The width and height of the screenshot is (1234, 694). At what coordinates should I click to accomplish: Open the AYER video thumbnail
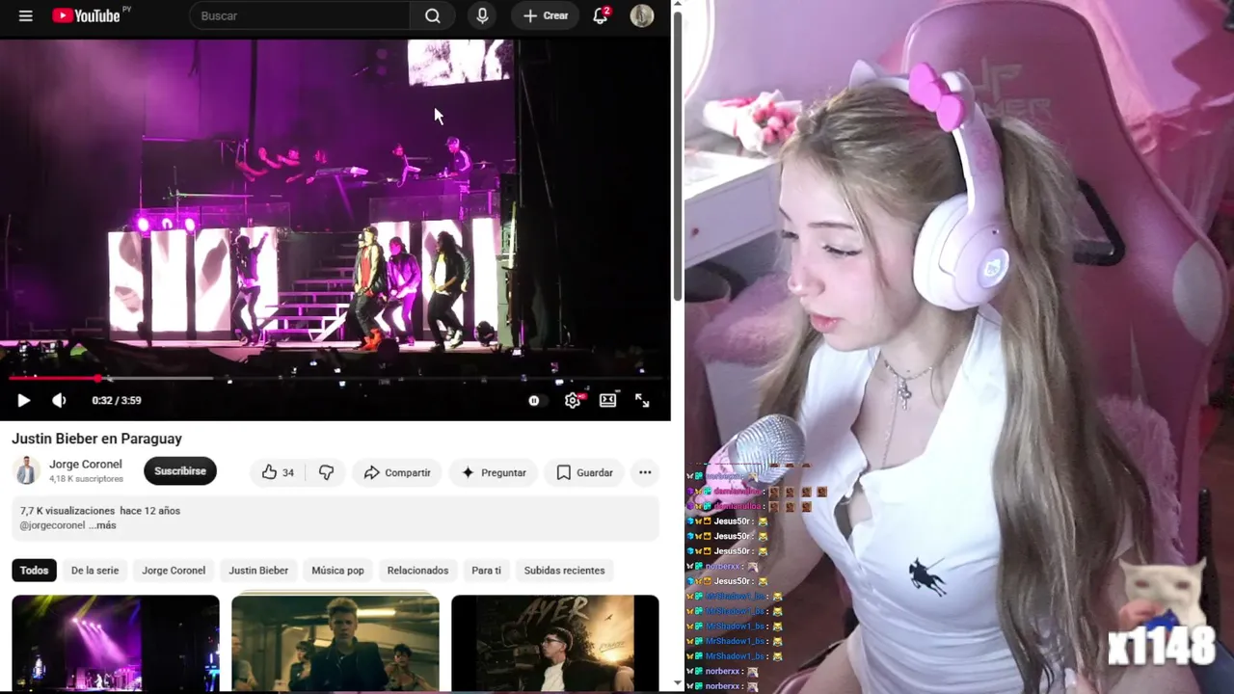point(555,643)
